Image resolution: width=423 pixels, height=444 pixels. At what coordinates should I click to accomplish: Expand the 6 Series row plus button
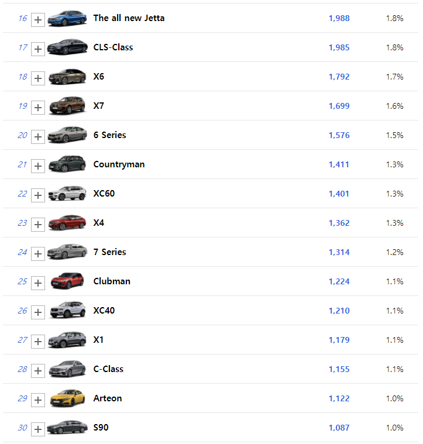coord(38,137)
